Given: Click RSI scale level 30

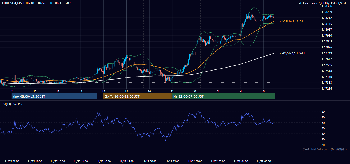Looking at the screenshot, I should 323,139.
